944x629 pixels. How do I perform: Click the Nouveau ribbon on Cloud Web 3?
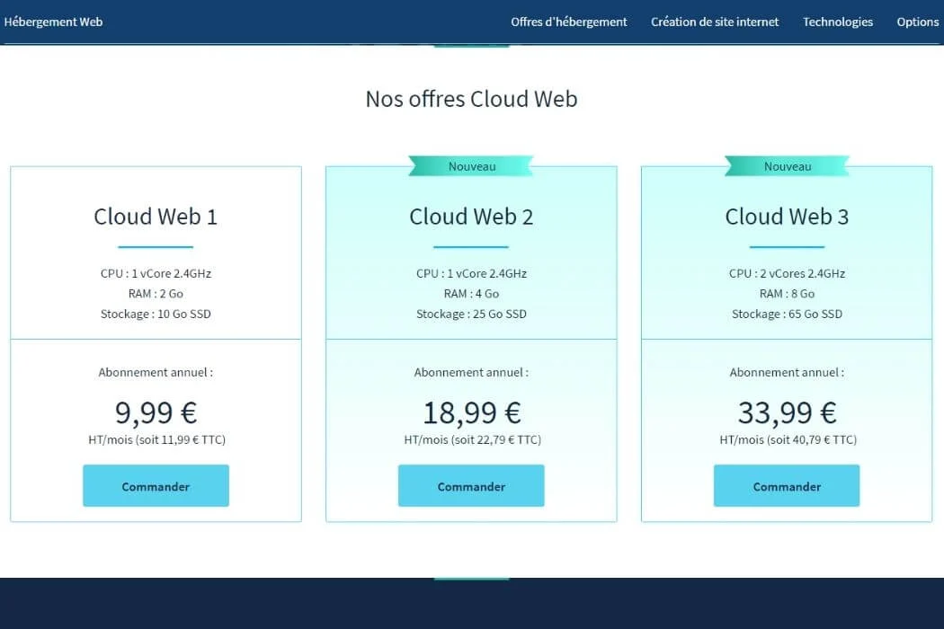pyautogui.click(x=787, y=166)
